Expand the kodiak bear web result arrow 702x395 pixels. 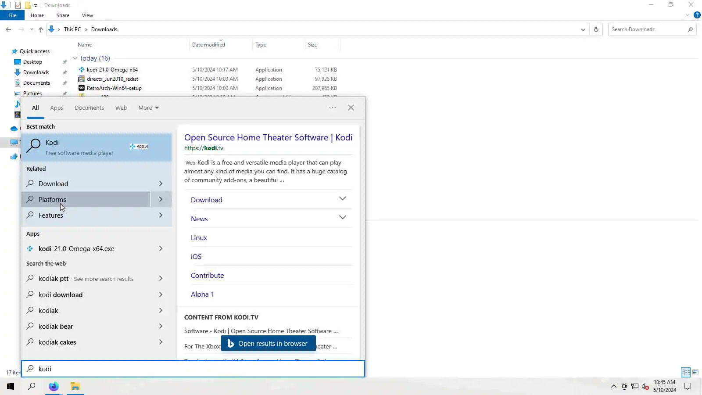coord(161,326)
